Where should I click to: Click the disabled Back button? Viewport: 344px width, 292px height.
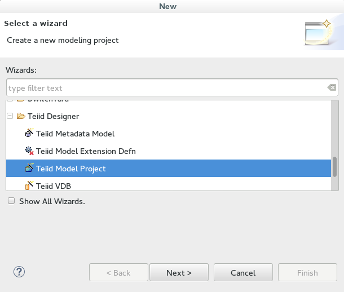pos(118,272)
